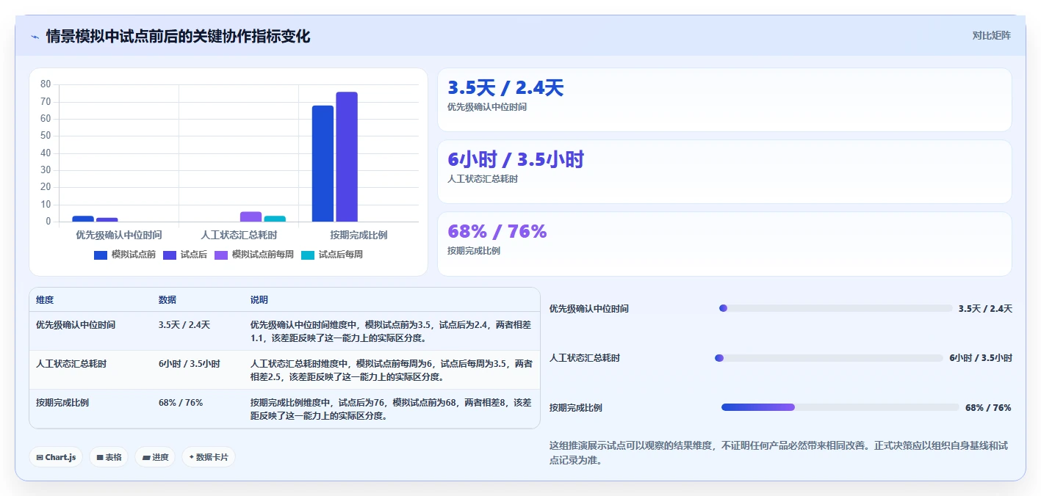Click second indigo bar above 优先级确认中位时间
1041x496 pixels.
(x=107, y=219)
